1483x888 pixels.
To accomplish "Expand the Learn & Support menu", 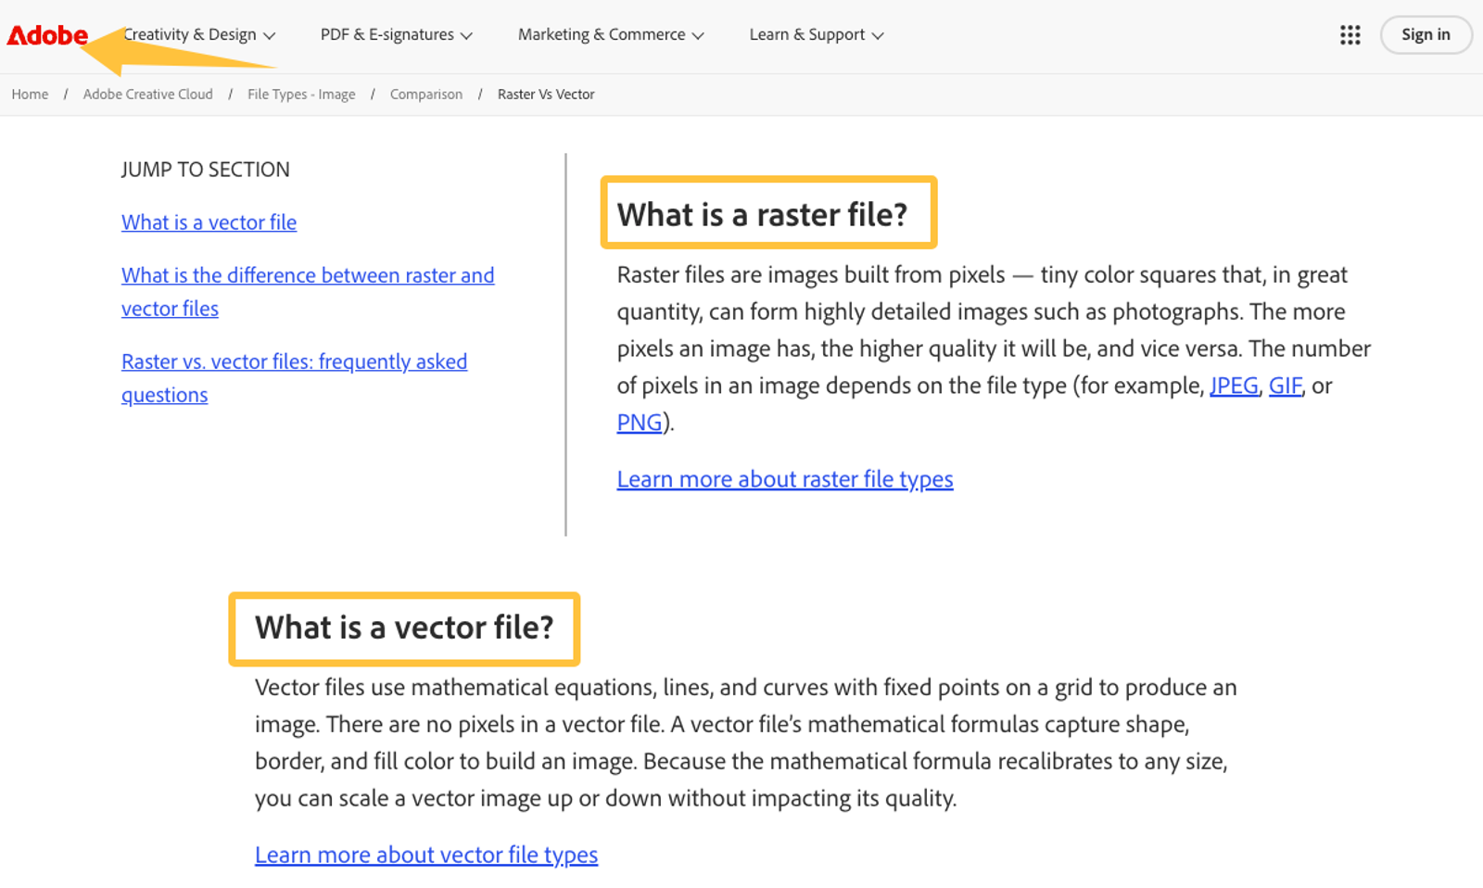I will 817,35.
